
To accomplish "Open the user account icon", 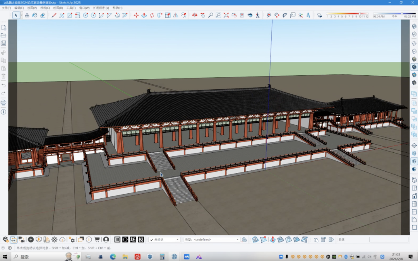I will [106, 239].
